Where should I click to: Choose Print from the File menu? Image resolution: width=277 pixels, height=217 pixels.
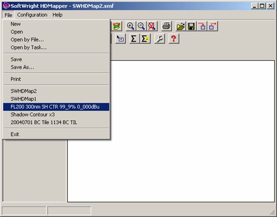(x=56, y=79)
